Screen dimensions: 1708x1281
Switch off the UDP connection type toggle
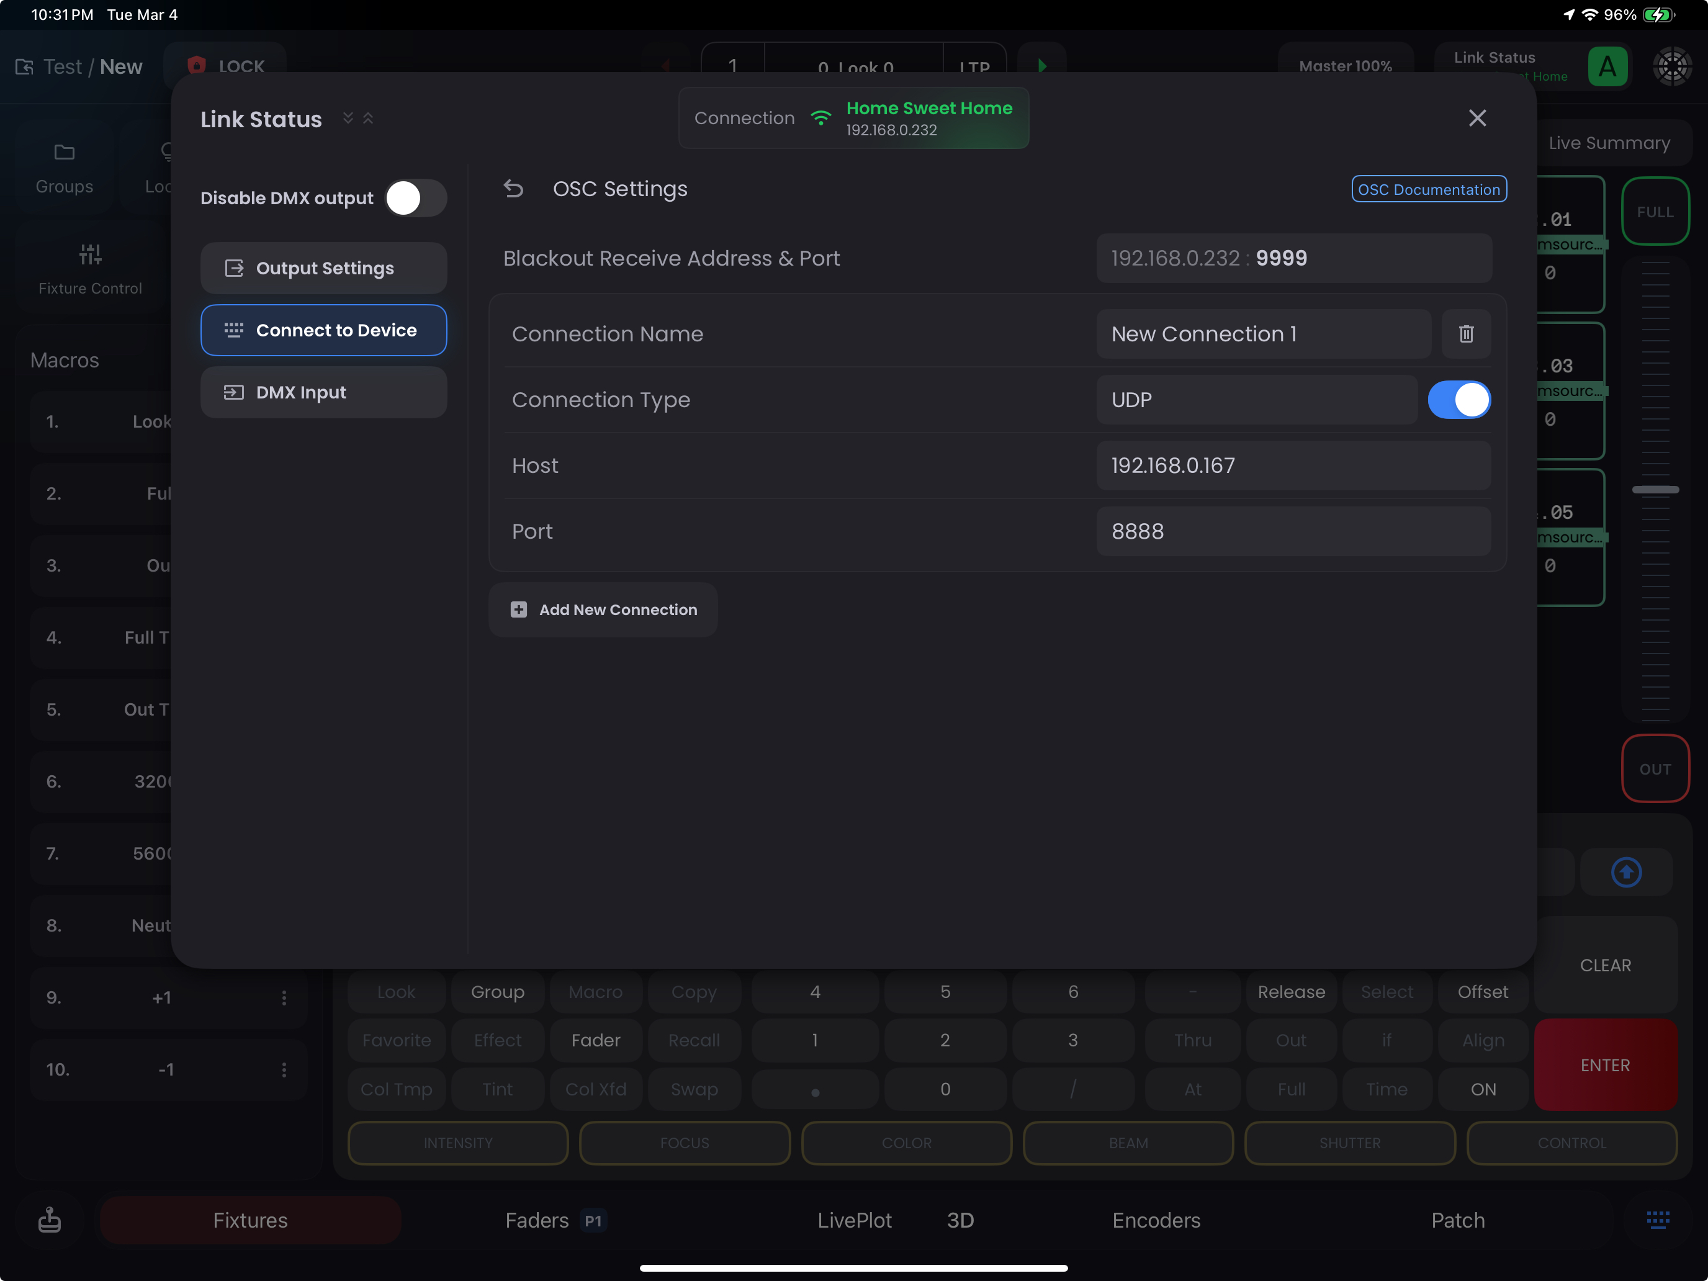(1459, 400)
